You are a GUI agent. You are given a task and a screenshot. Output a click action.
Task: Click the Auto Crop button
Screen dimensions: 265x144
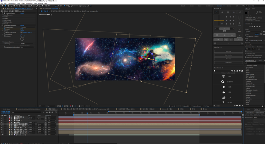pos(228,51)
